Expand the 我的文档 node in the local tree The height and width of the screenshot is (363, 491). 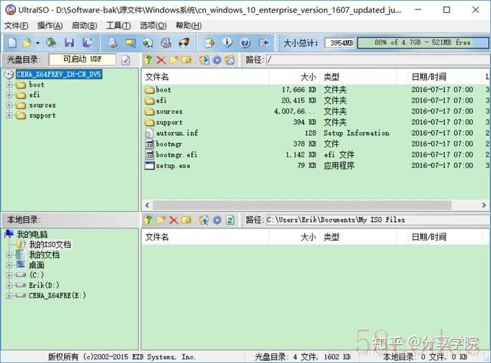[9, 255]
